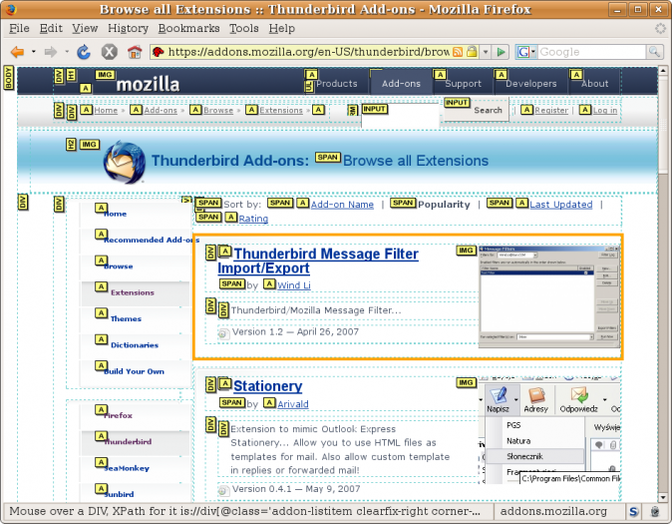Open the Help menu
The image size is (672, 524).
tap(281, 28)
